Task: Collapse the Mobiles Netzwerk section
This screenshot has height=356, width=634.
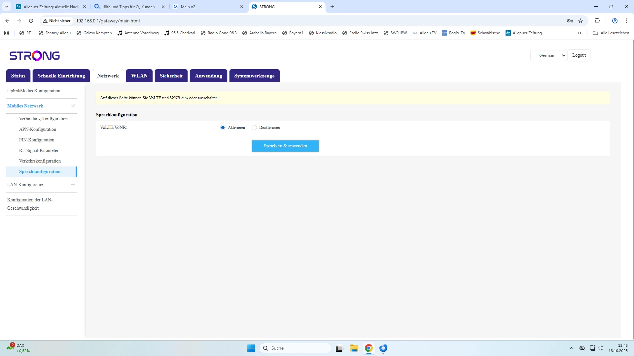Action: [73, 106]
